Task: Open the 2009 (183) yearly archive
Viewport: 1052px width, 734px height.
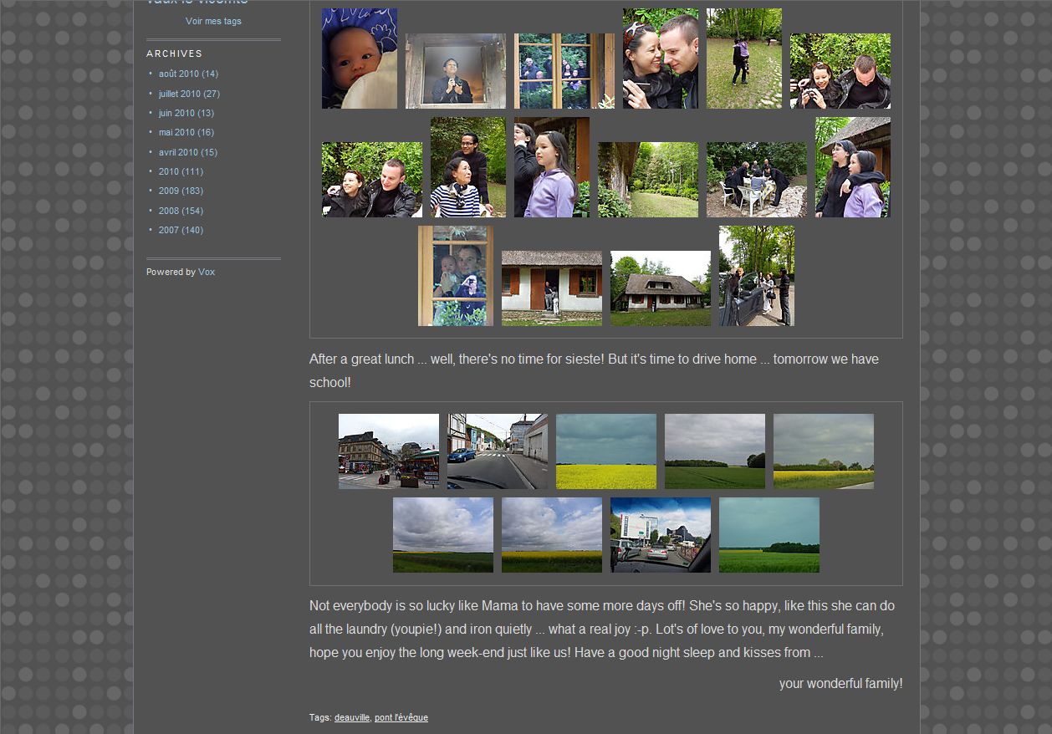Action: pyautogui.click(x=169, y=191)
